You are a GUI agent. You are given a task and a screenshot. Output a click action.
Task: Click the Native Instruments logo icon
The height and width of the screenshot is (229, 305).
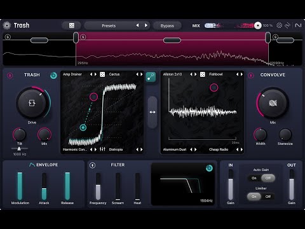coord(298,25)
